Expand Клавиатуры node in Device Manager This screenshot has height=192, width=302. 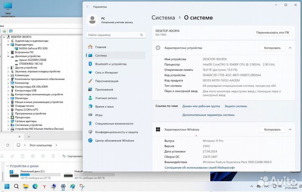tap(8, 75)
